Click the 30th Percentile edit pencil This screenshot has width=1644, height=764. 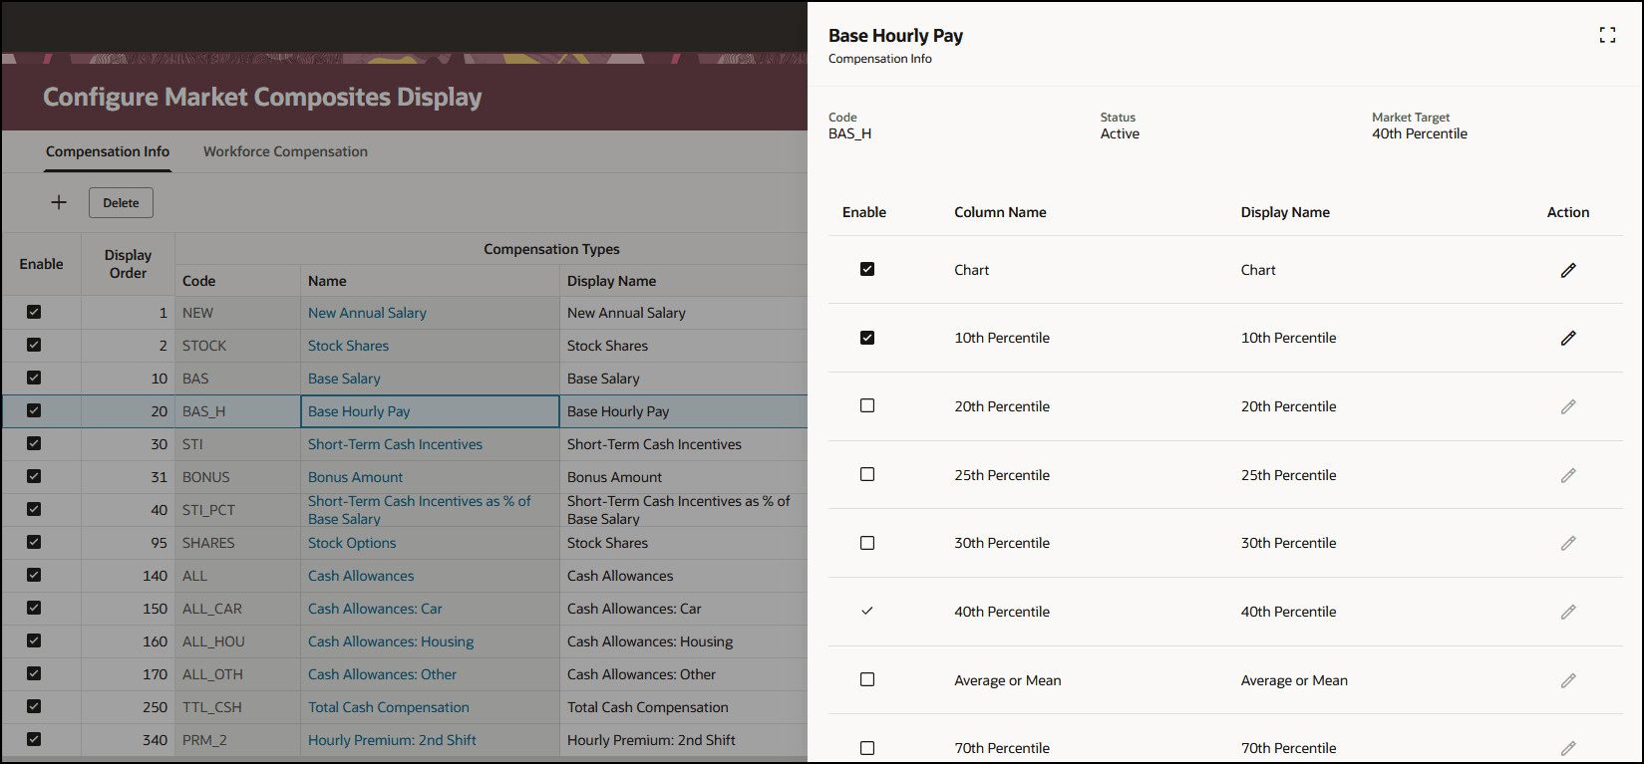pyautogui.click(x=1568, y=543)
